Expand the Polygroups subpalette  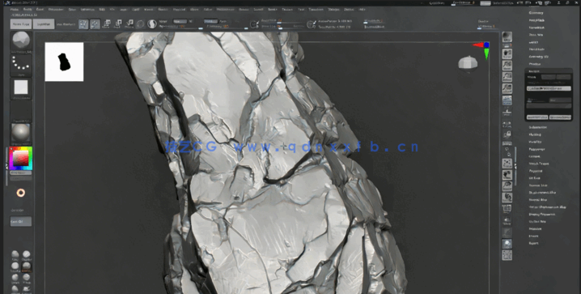coord(536,149)
